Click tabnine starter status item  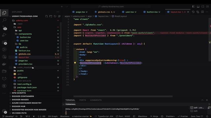point(82,116)
